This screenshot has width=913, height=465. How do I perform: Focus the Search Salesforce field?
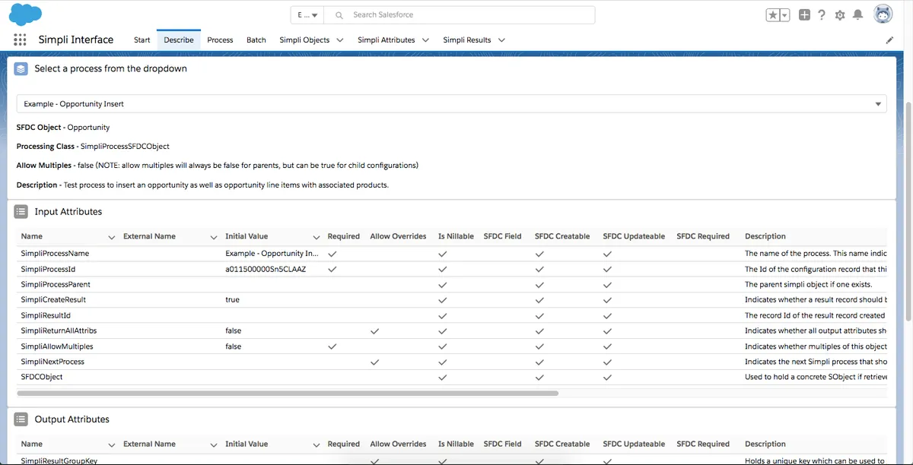[x=460, y=15]
